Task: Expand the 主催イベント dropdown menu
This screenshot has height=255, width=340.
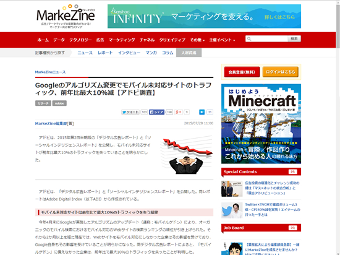Action: click(222, 40)
